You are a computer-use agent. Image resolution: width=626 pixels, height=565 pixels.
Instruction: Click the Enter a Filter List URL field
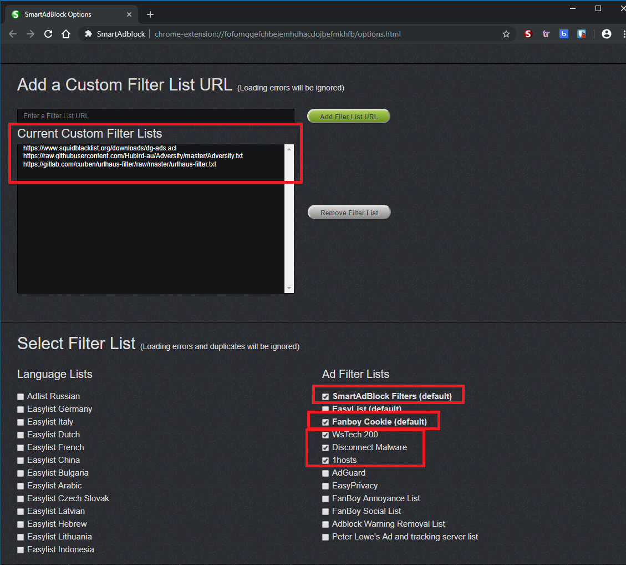[x=156, y=116]
